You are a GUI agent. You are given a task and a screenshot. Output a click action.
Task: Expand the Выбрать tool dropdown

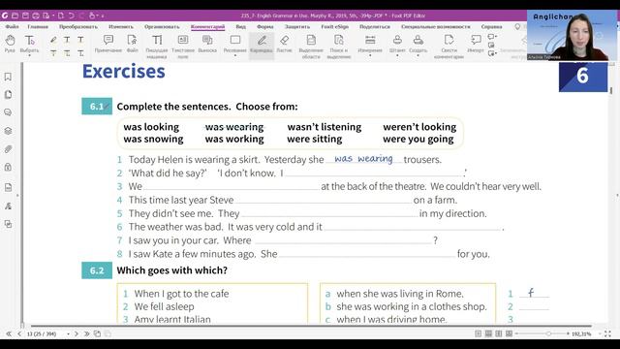(30, 56)
